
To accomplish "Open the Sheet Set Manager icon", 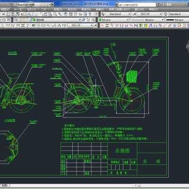I will 80,14.
